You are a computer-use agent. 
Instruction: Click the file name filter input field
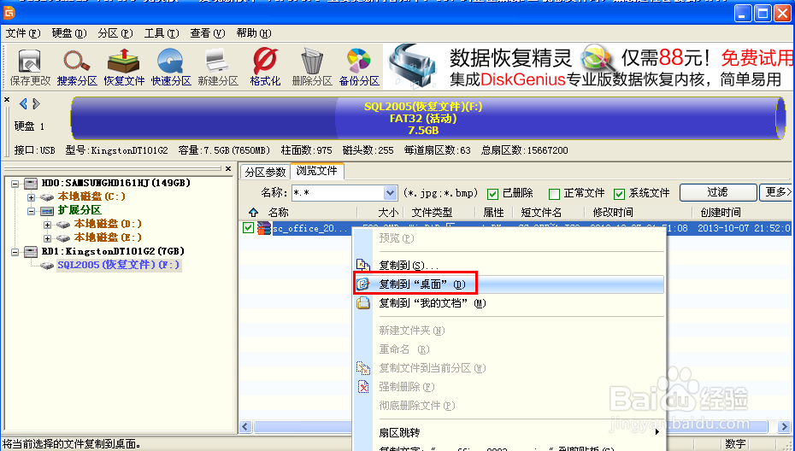pos(338,193)
